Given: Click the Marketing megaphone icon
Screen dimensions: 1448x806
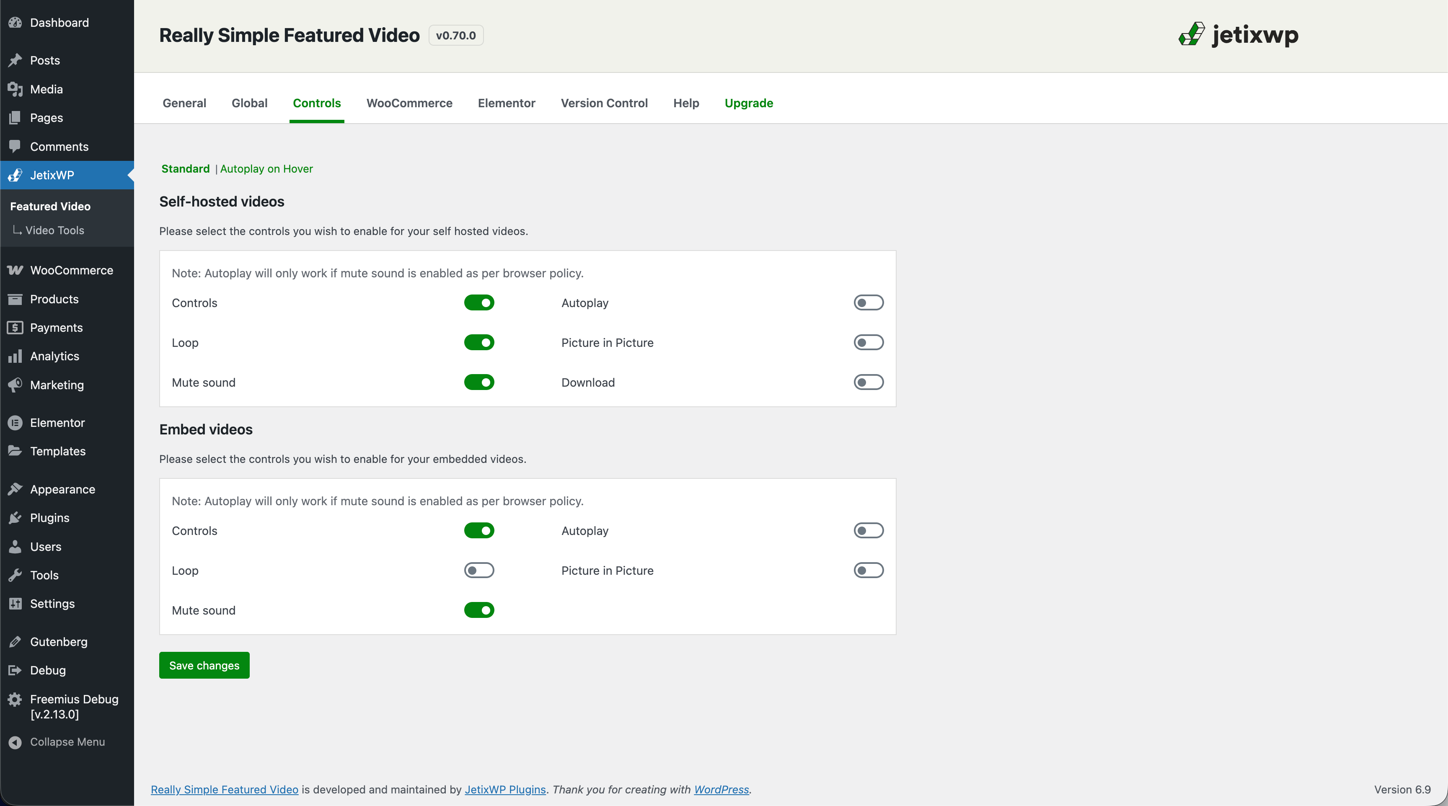Looking at the screenshot, I should click(x=15, y=385).
